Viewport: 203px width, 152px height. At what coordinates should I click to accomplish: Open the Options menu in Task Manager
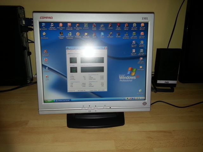click(x=72, y=51)
